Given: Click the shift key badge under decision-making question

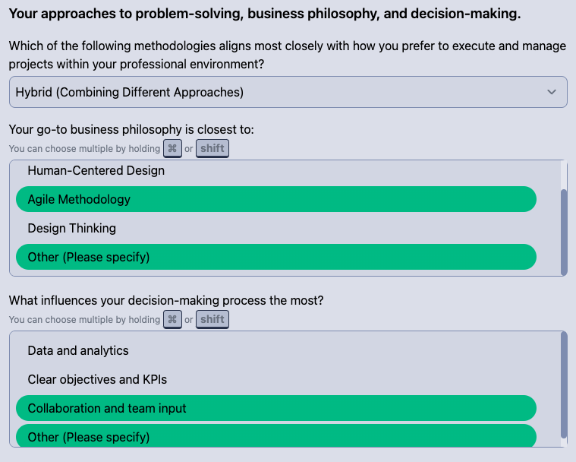Looking at the screenshot, I should coord(212,320).
